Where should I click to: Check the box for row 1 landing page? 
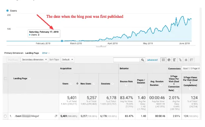point(5,116)
